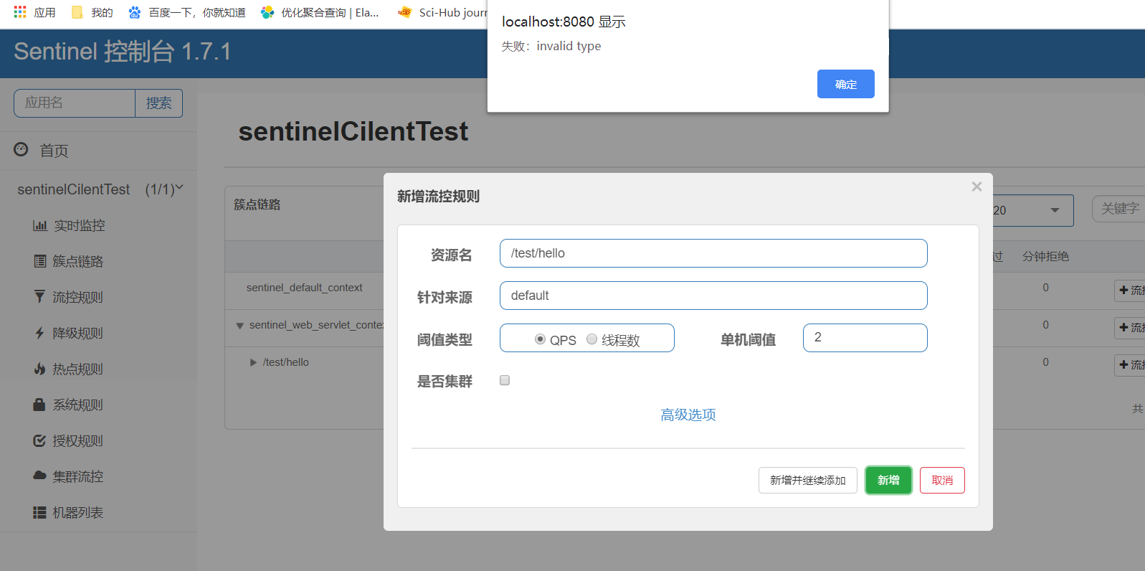This screenshot has width=1145, height=571.
Task: Click the 针对来源 input field
Action: (713, 296)
